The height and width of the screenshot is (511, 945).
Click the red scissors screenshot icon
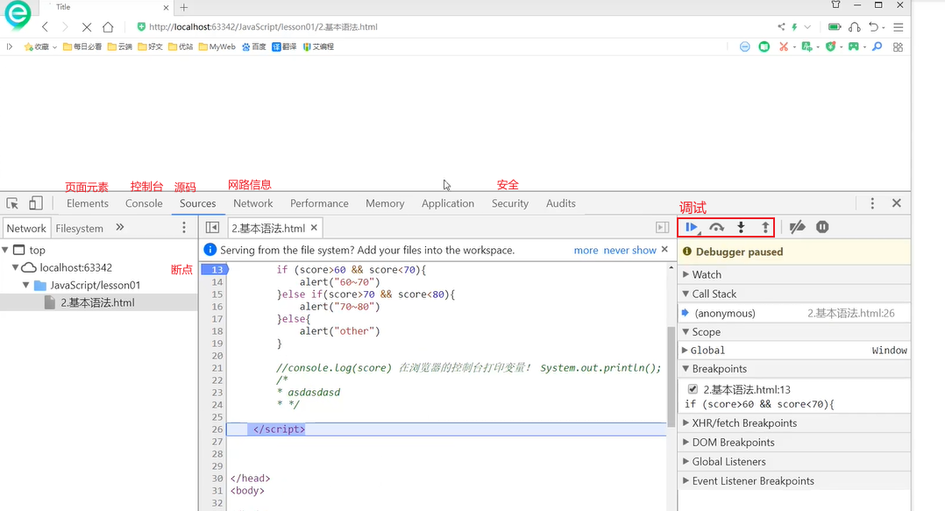click(784, 46)
